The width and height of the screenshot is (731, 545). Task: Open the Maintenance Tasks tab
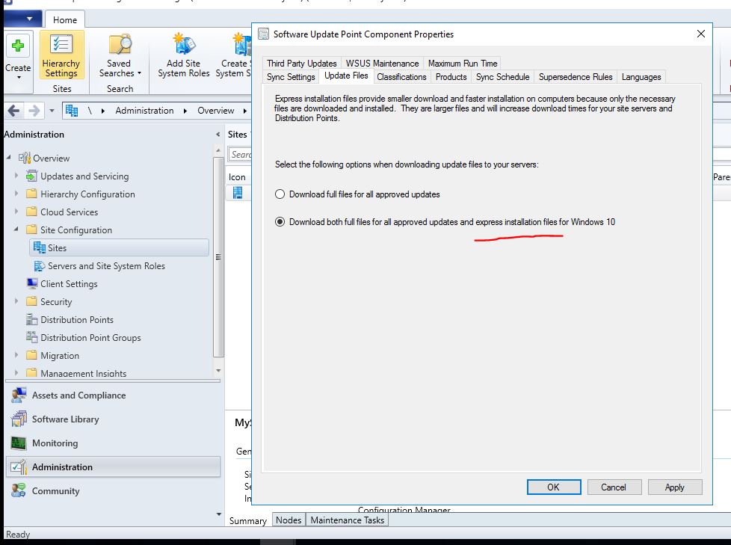(x=347, y=520)
